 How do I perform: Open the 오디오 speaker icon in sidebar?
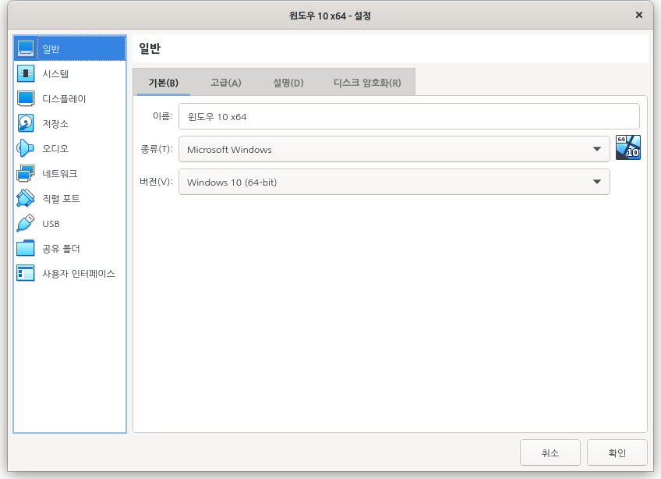coord(26,148)
